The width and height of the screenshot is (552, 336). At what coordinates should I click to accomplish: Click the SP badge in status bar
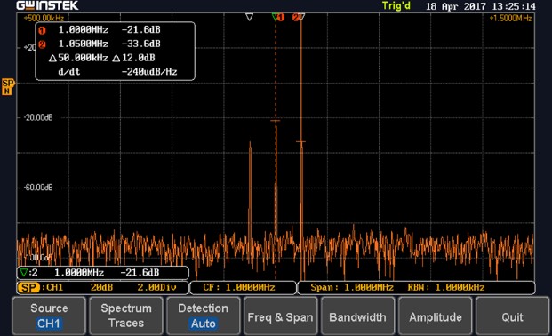pos(28,288)
